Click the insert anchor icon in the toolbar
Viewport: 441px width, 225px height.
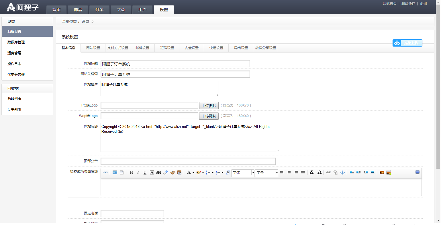342,172
